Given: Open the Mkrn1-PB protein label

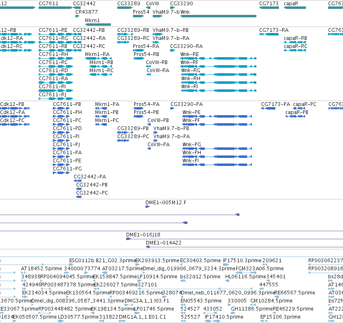Looking at the screenshot, I should 106,112.
